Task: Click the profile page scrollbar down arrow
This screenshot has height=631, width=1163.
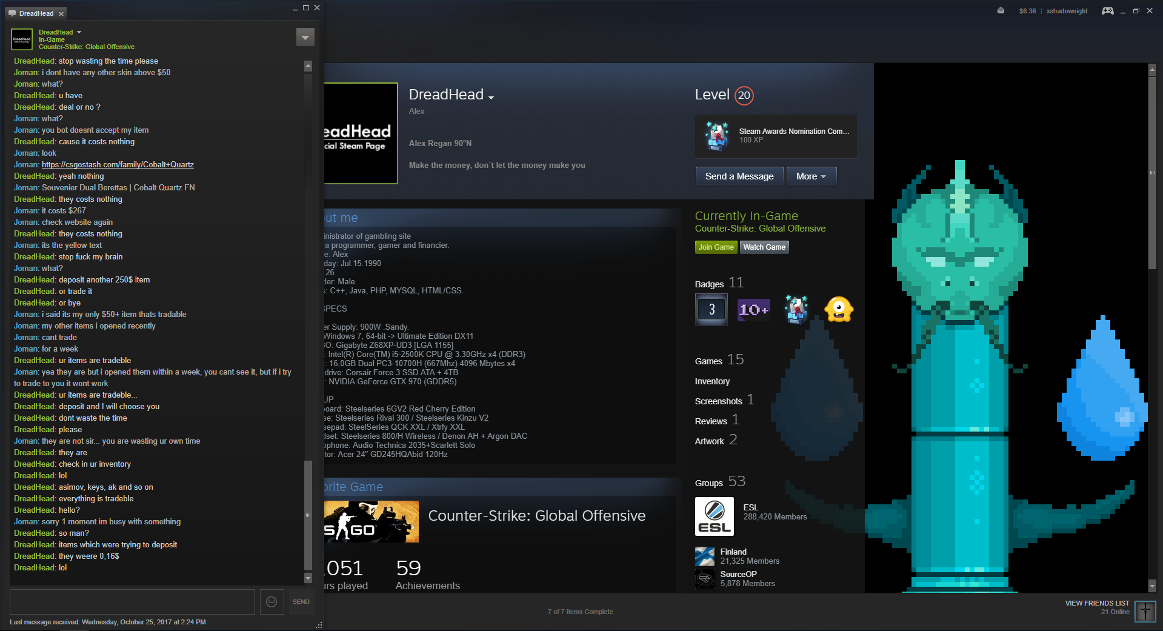Action: click(x=1152, y=586)
